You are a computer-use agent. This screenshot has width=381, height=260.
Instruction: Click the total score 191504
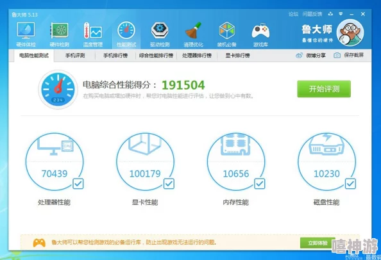pos(183,85)
